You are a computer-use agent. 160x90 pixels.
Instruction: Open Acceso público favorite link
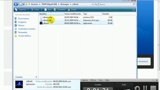tap(24, 36)
